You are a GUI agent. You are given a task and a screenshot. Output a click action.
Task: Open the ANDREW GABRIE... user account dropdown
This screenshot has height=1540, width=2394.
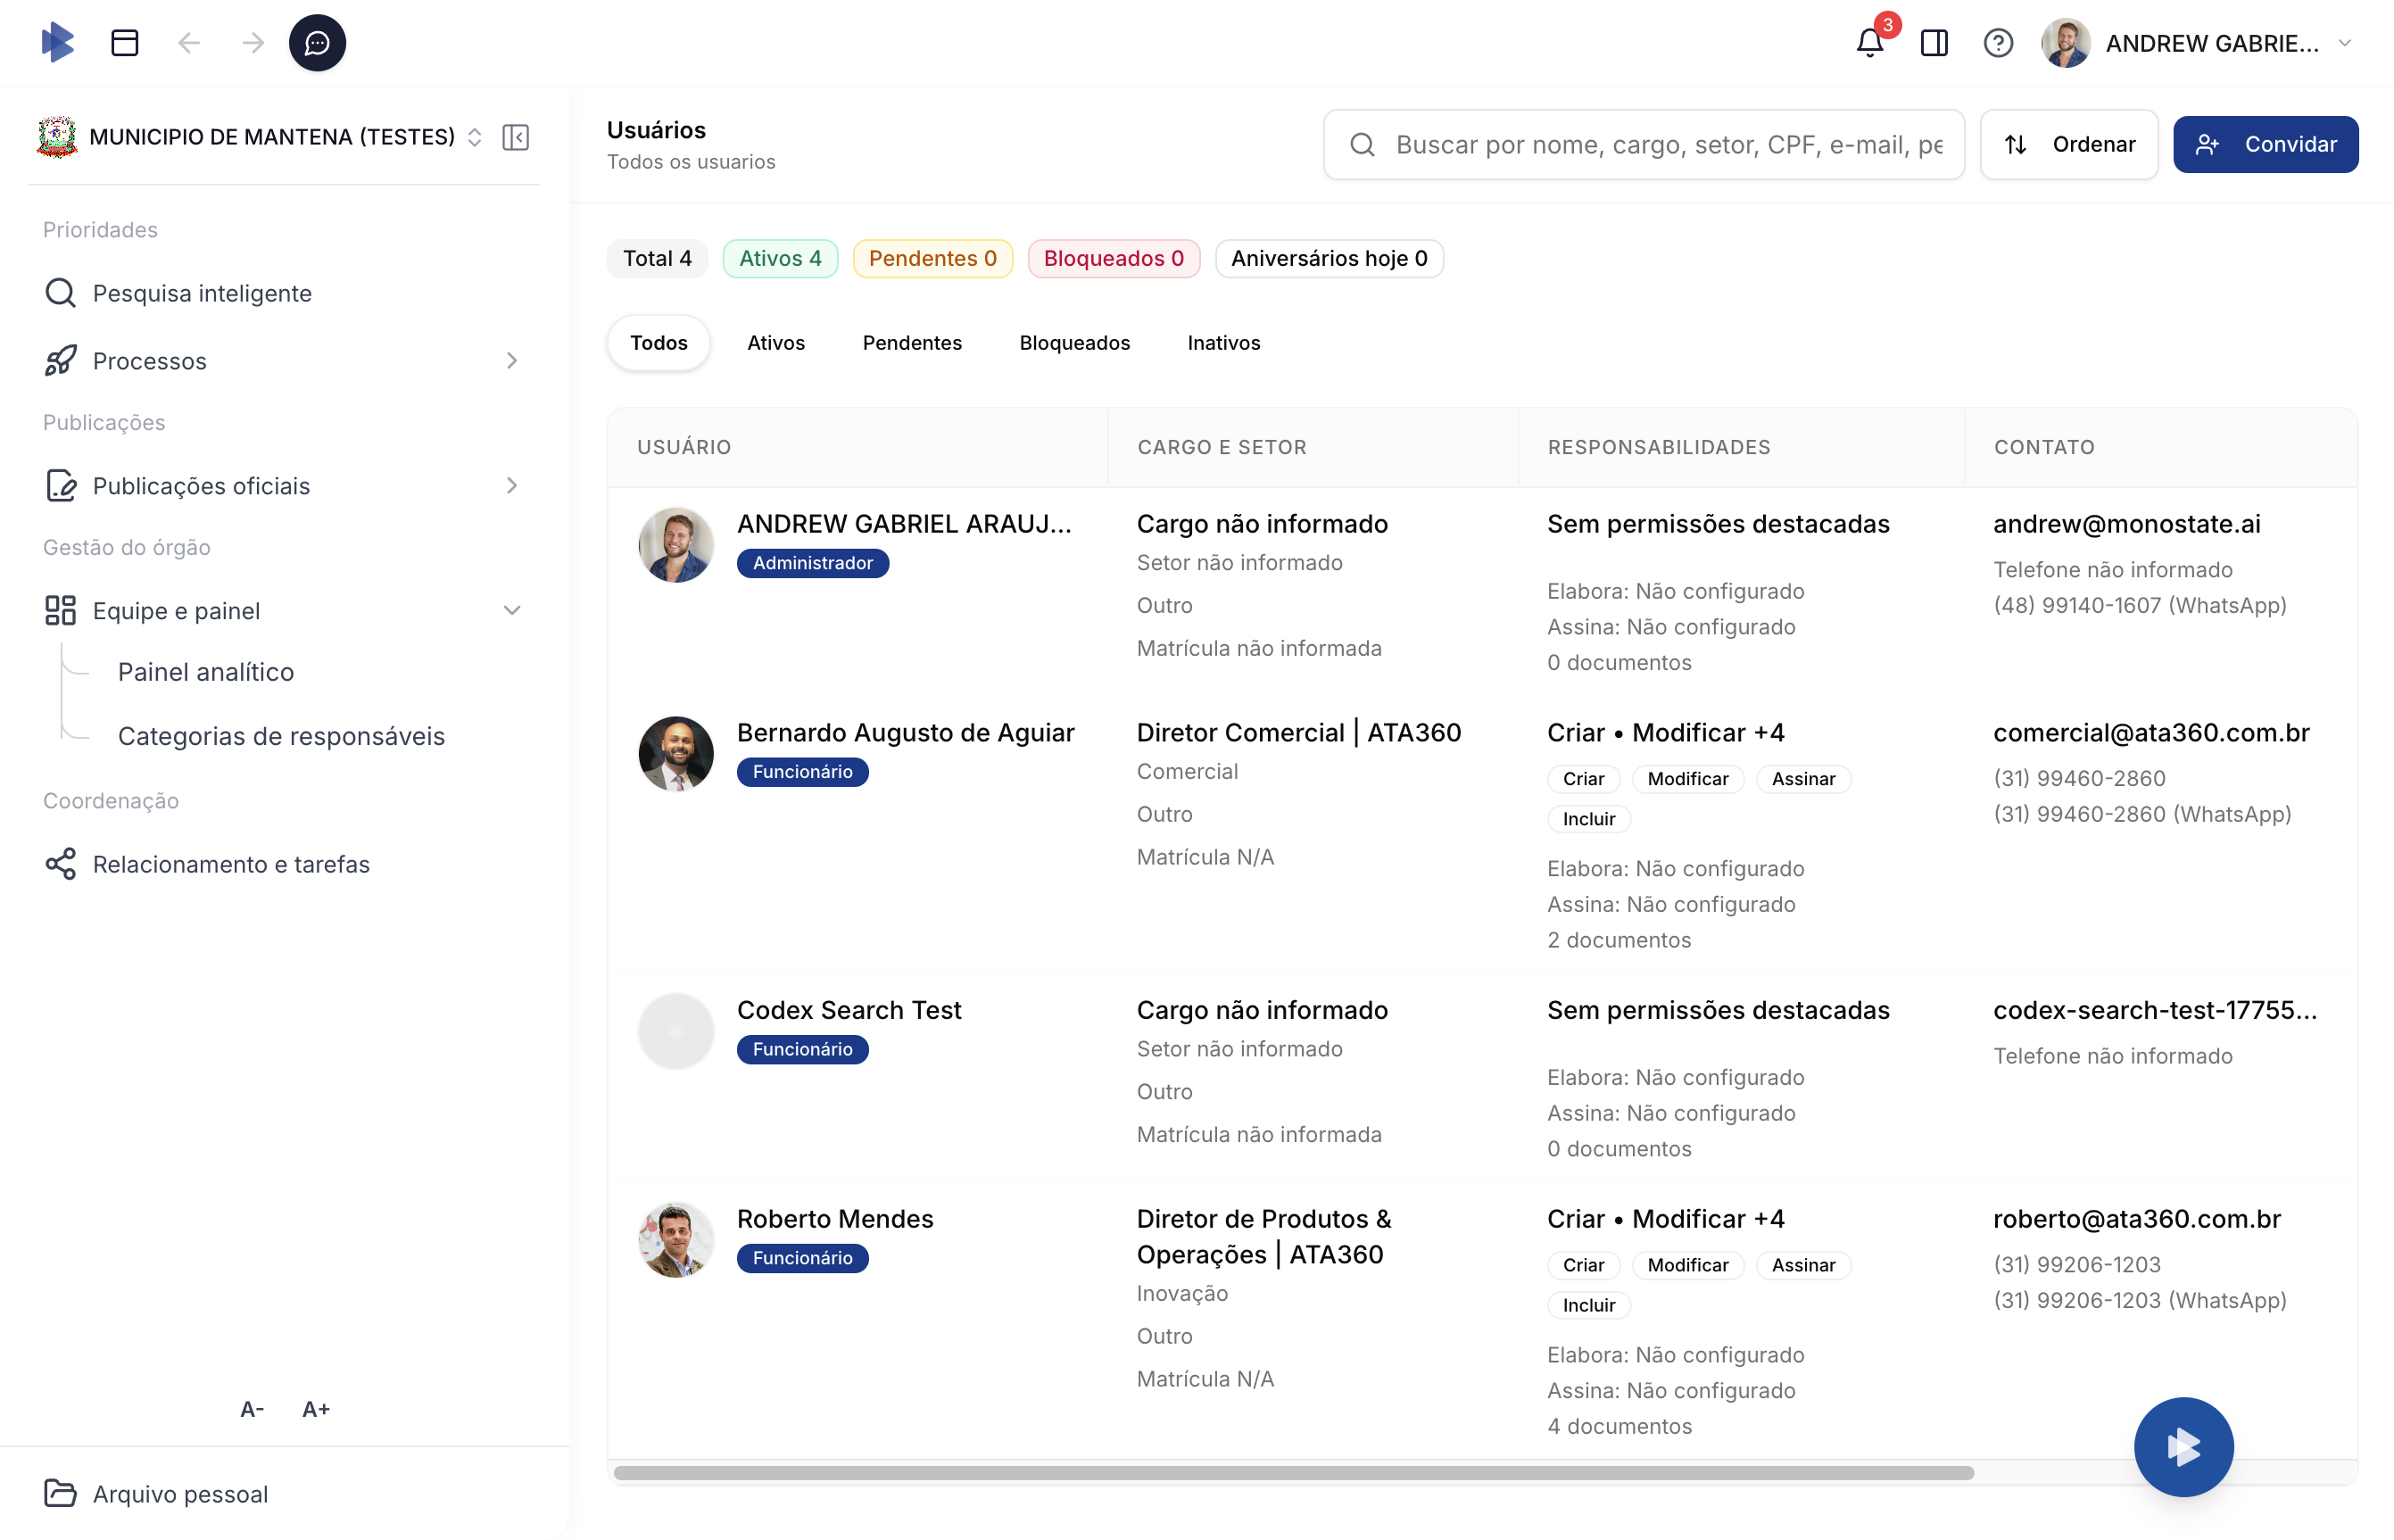(2210, 43)
